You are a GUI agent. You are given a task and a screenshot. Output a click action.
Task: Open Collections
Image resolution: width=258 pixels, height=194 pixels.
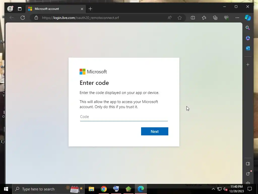[x=215, y=18]
